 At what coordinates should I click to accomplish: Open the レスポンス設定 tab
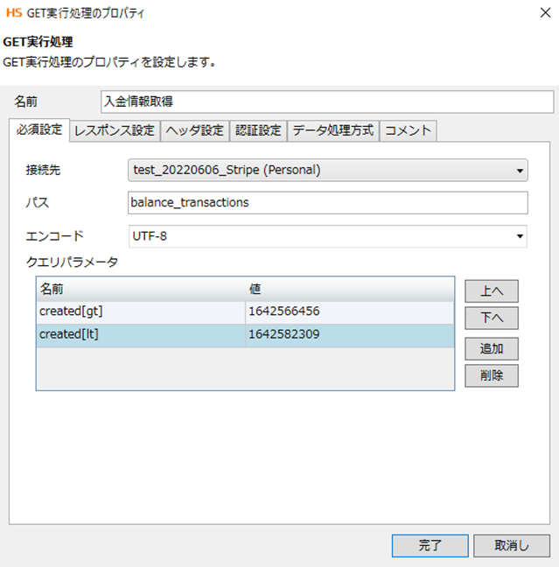(x=114, y=131)
